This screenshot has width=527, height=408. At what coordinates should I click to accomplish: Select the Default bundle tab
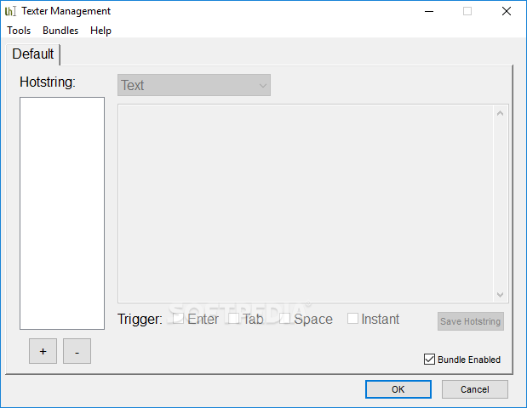[x=33, y=54]
